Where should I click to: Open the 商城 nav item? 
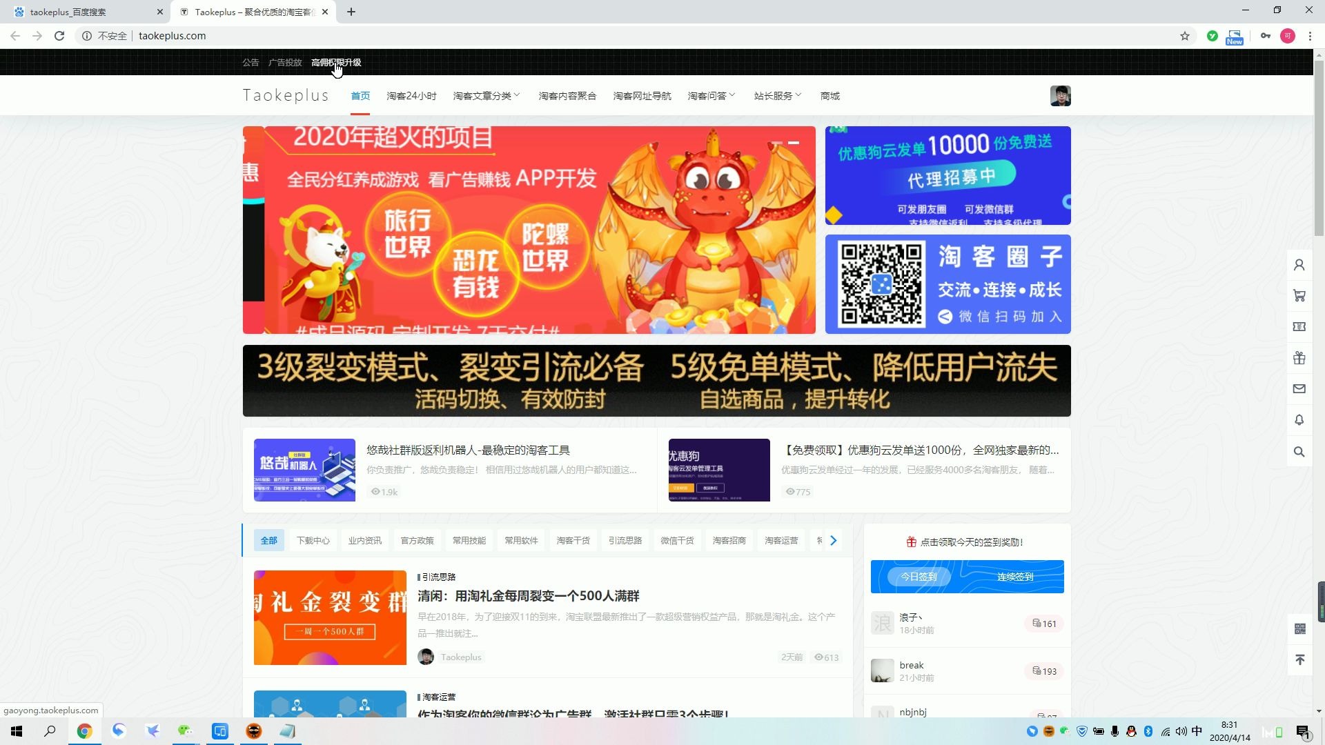tap(830, 96)
